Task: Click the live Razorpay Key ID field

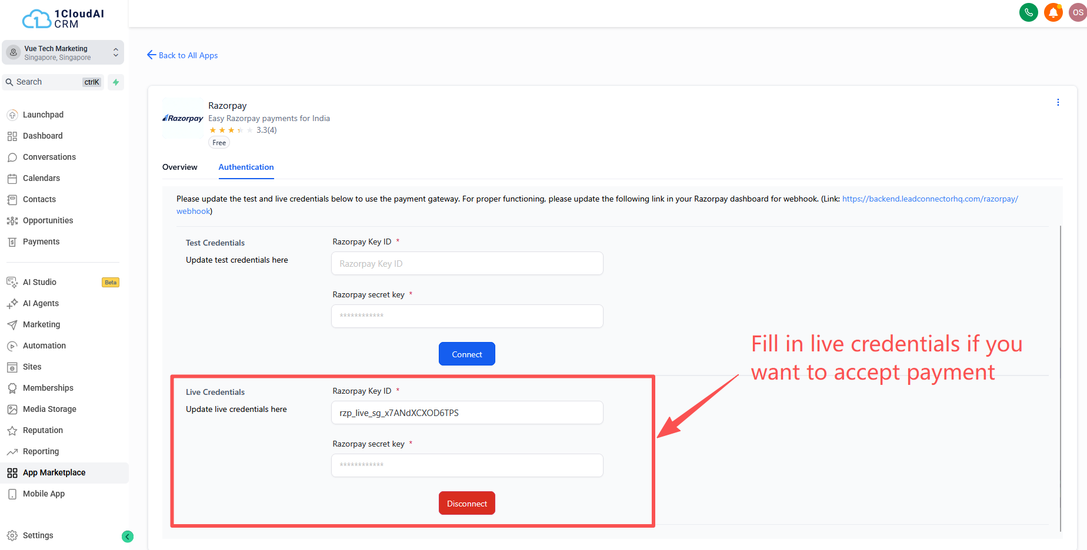Action: pos(467,412)
